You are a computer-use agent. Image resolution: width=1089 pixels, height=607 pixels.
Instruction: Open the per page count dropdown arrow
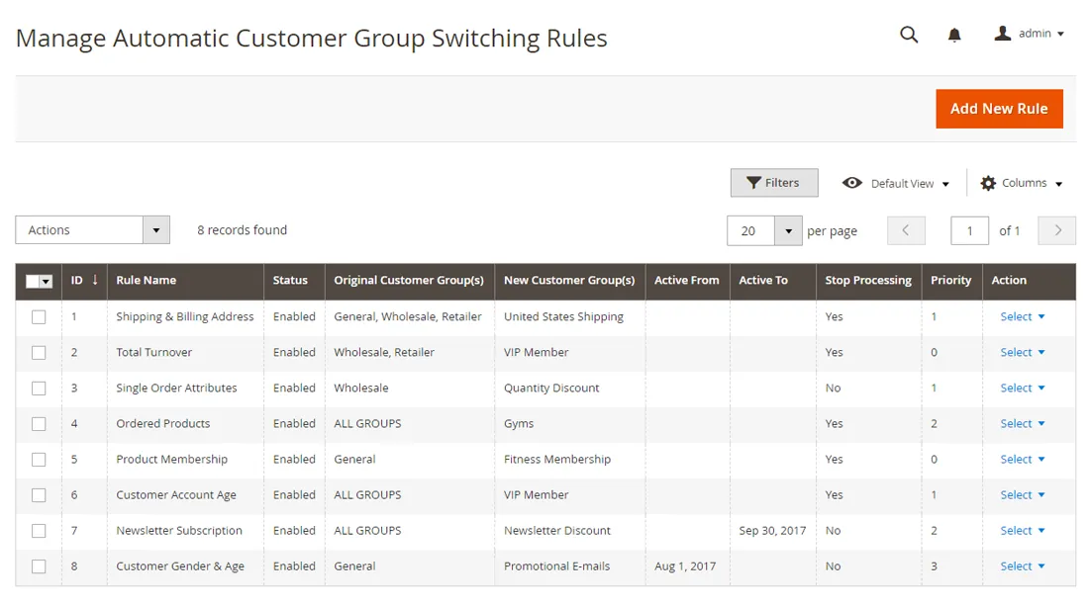click(788, 231)
